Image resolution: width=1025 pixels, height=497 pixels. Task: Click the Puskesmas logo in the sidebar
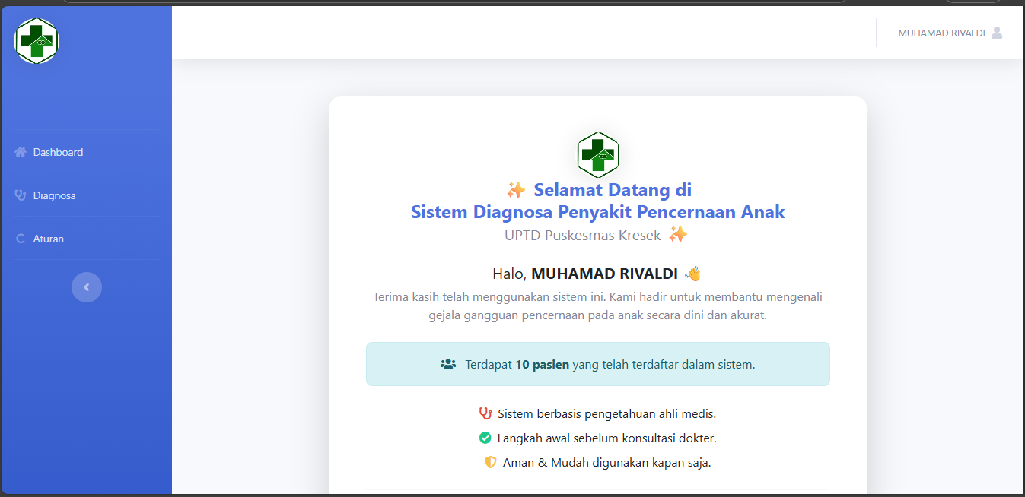37,41
